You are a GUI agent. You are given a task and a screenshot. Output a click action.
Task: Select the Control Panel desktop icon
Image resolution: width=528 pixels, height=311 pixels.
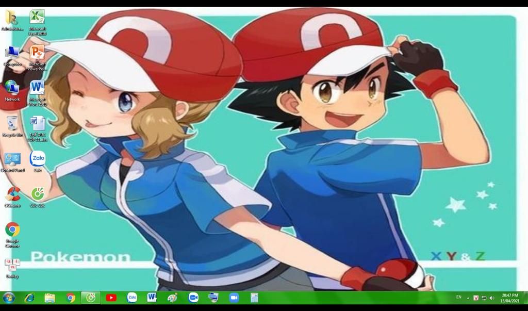tap(12, 162)
